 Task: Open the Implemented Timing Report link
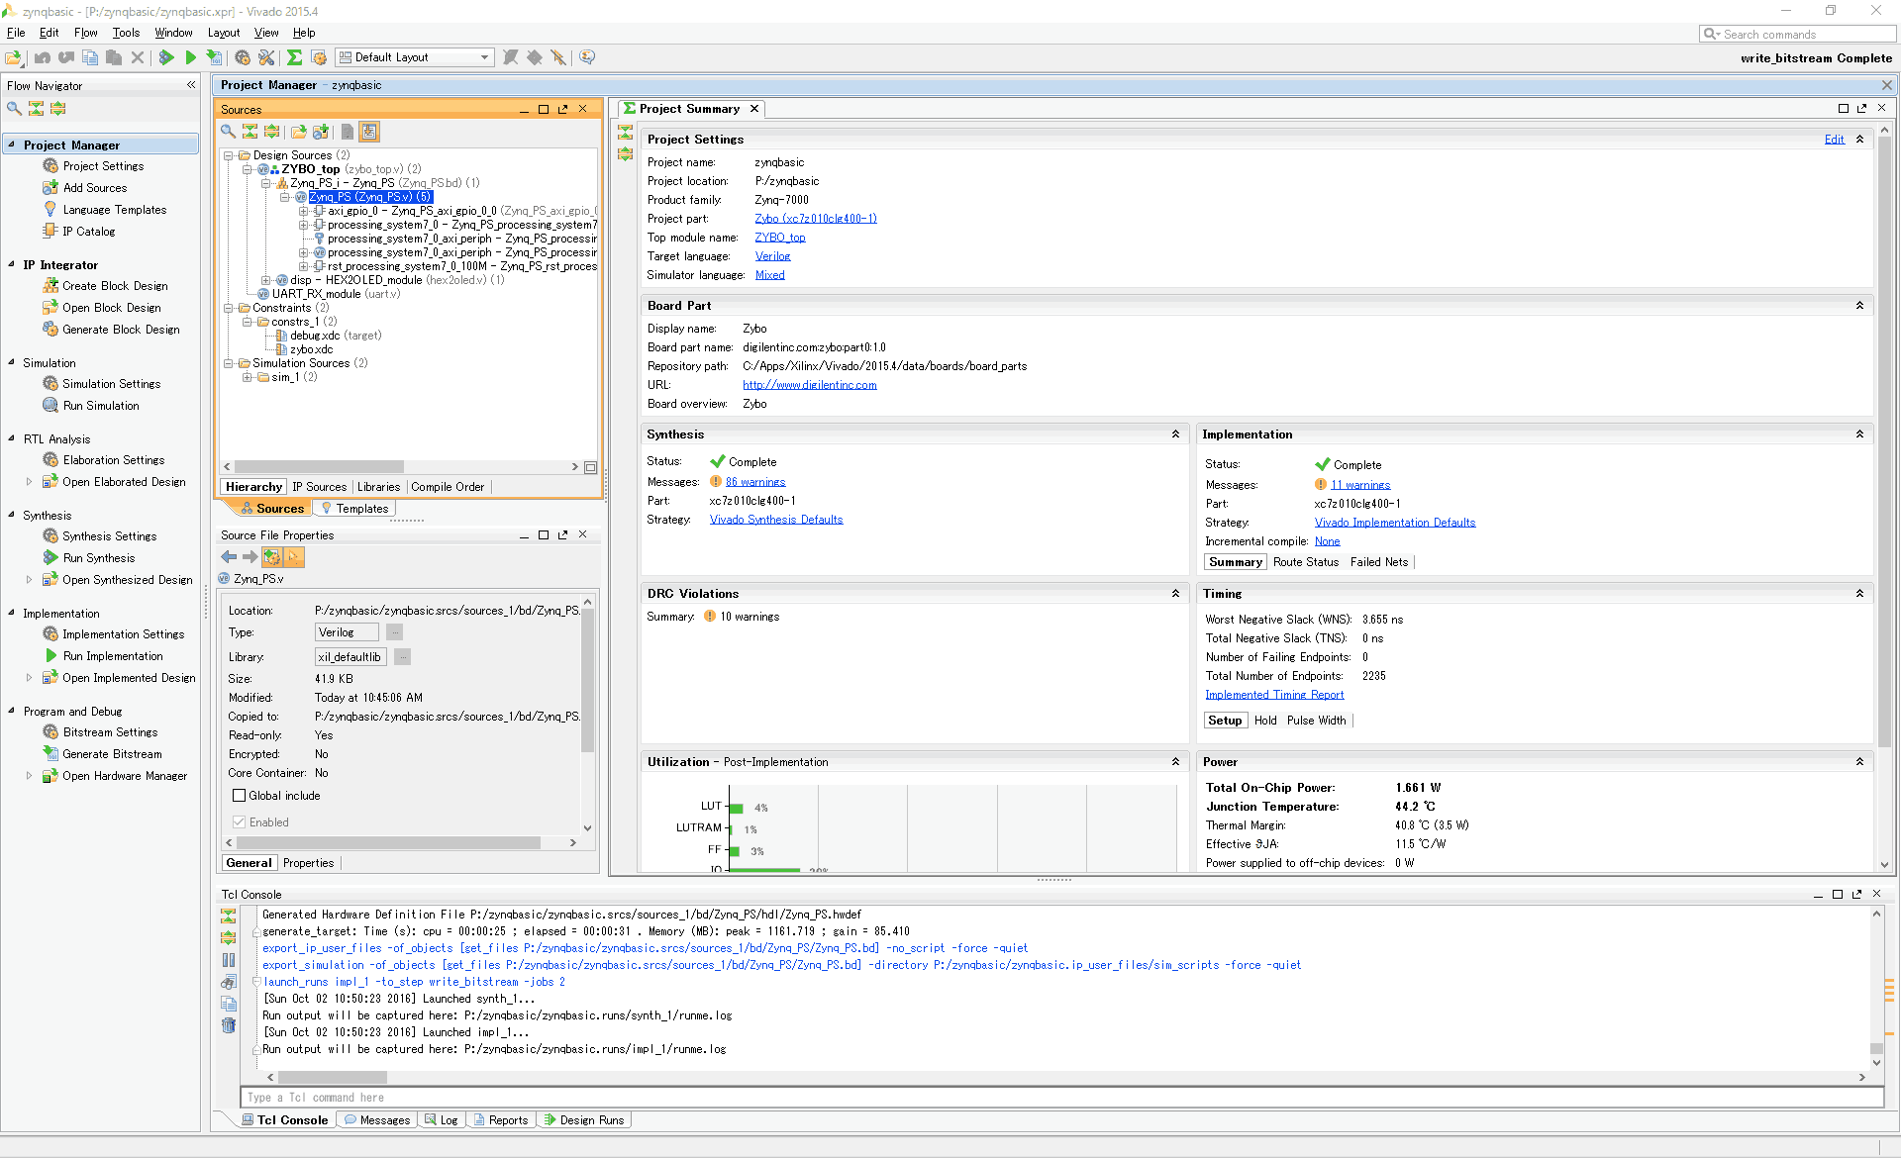pyautogui.click(x=1274, y=695)
